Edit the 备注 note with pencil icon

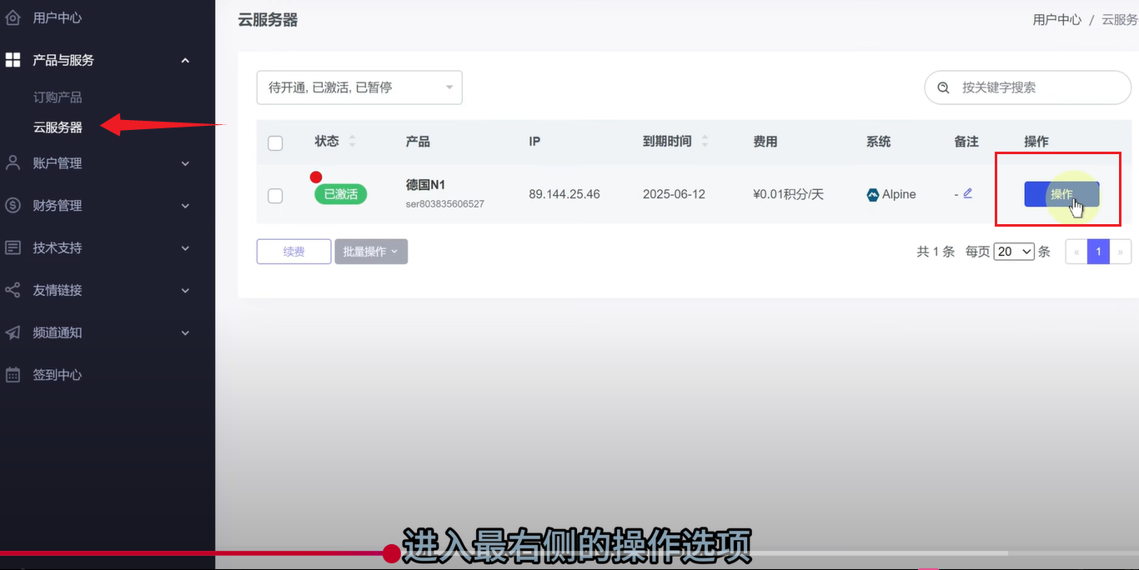(968, 193)
